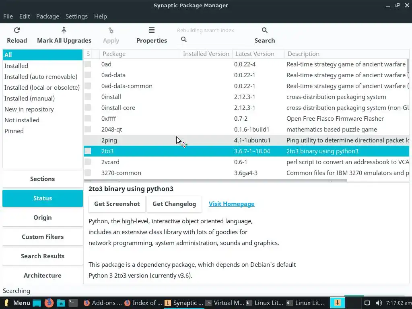Select the 2ping package row

pos(246,140)
